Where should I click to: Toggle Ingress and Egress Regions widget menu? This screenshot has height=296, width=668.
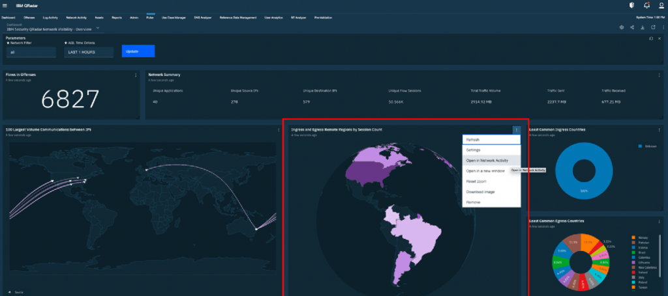[517, 130]
